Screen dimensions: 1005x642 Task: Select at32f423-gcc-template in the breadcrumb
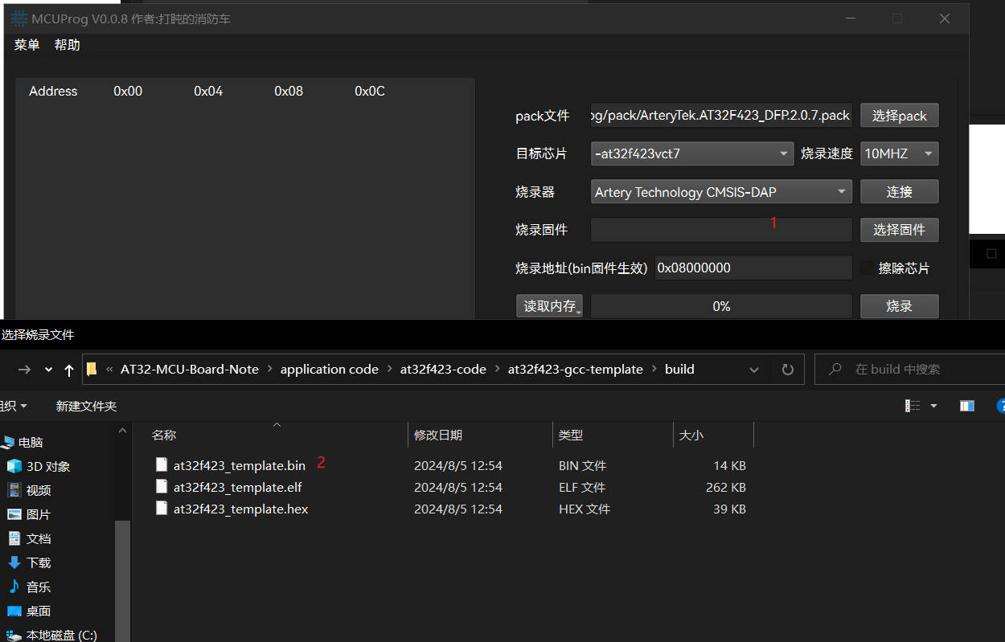576,370
